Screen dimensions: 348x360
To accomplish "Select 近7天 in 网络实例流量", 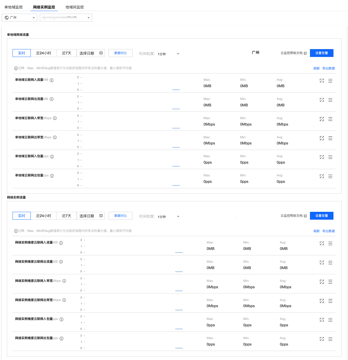I will (x=67, y=216).
